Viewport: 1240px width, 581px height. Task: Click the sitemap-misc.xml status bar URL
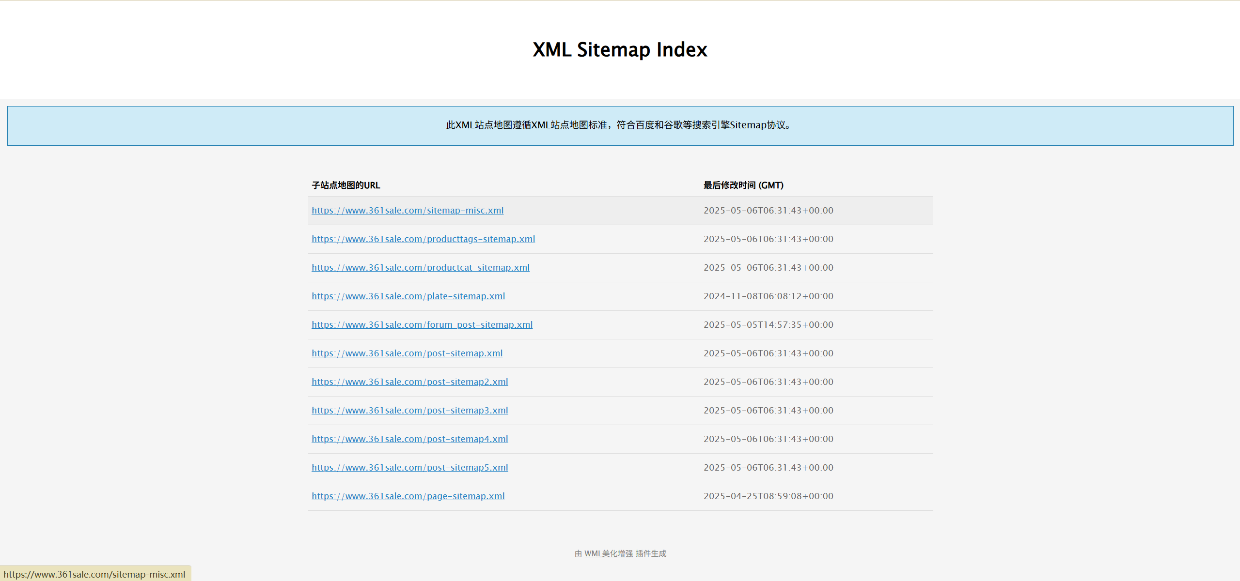(x=94, y=574)
